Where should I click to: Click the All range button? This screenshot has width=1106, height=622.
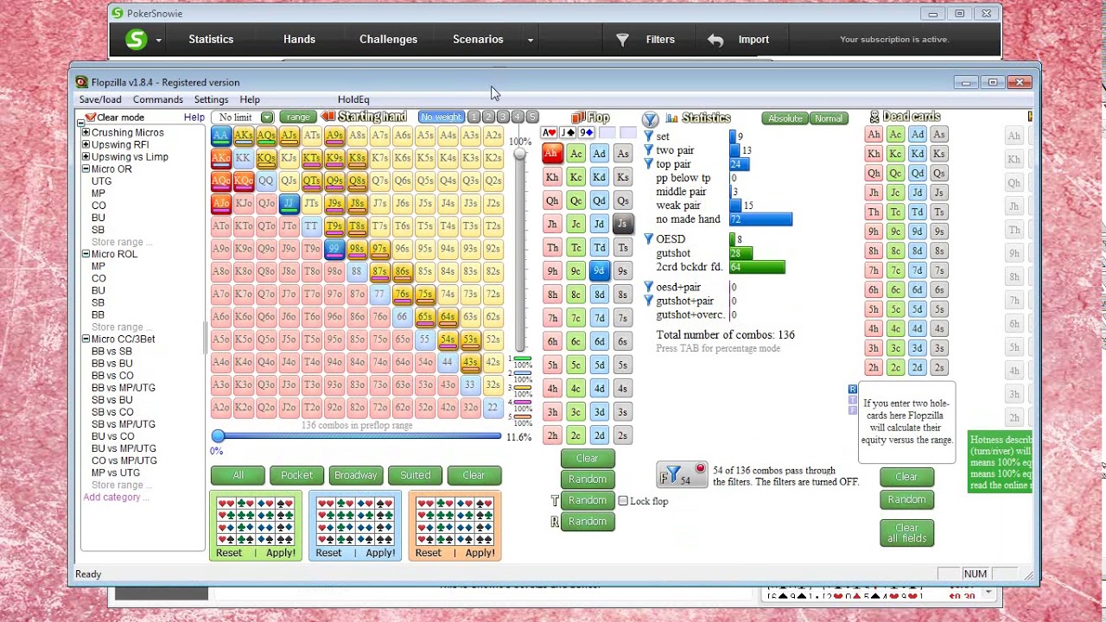(238, 475)
